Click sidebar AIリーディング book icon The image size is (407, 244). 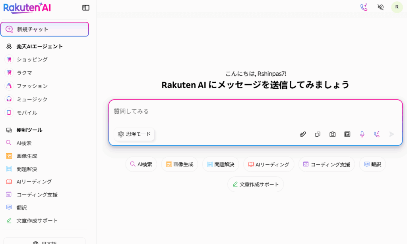9,182
